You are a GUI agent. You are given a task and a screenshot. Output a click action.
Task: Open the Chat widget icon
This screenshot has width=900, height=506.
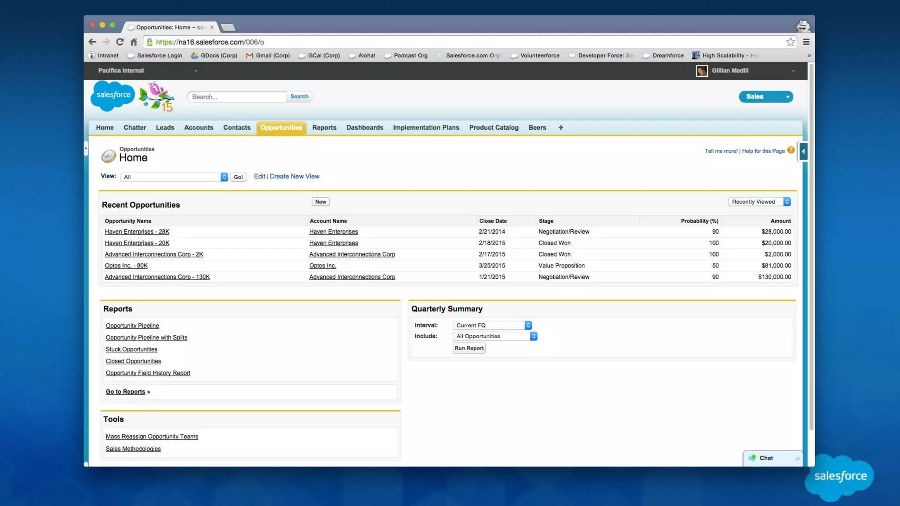(x=752, y=458)
